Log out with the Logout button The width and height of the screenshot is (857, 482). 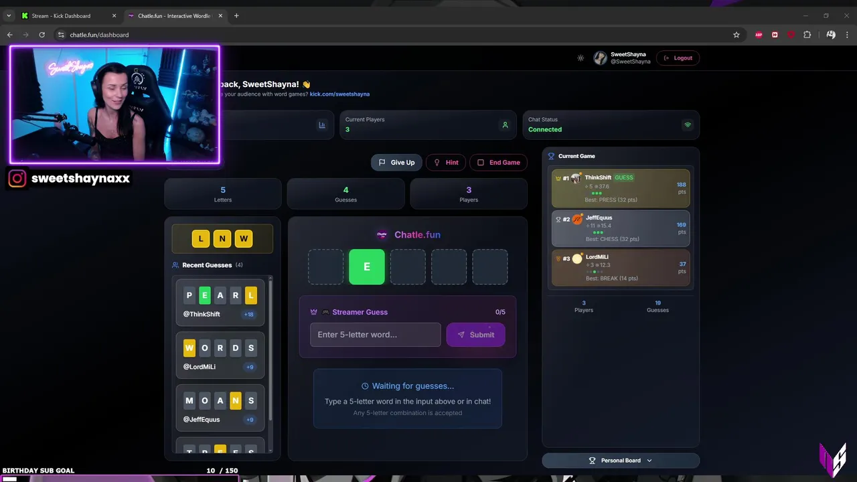[x=678, y=58]
